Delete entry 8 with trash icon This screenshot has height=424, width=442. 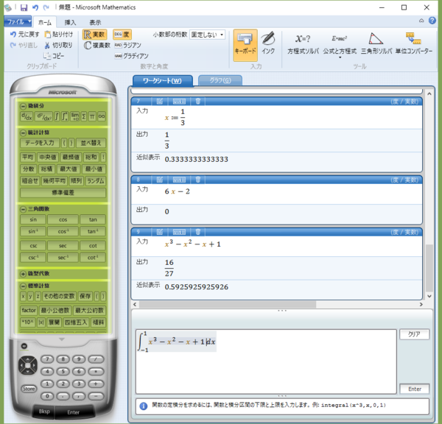pyautogui.click(x=198, y=180)
